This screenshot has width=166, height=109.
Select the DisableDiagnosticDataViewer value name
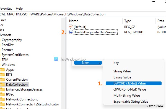(x=95, y=32)
